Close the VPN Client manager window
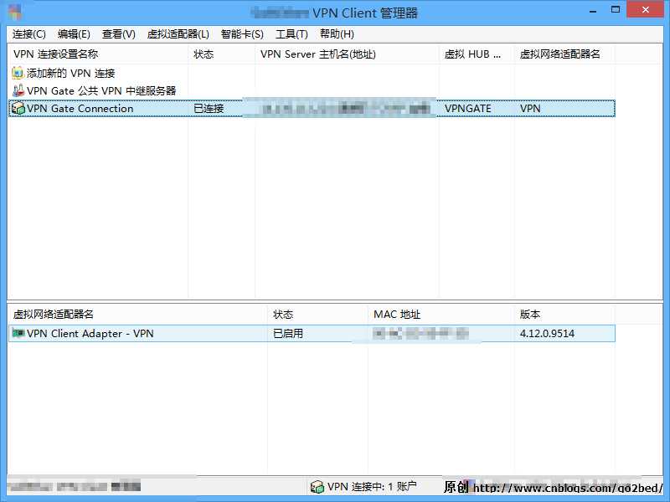Viewport: 670px width, 502px height. point(645,9)
